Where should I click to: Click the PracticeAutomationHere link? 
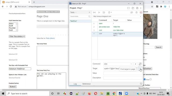[17, 14]
